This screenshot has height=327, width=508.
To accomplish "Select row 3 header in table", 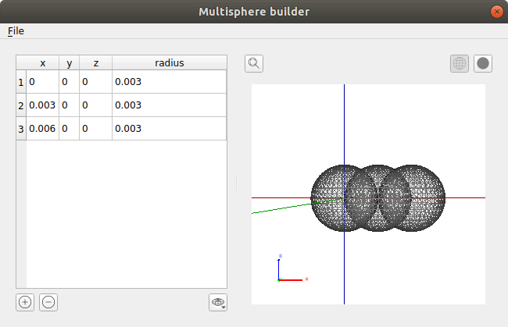I will click(21, 129).
